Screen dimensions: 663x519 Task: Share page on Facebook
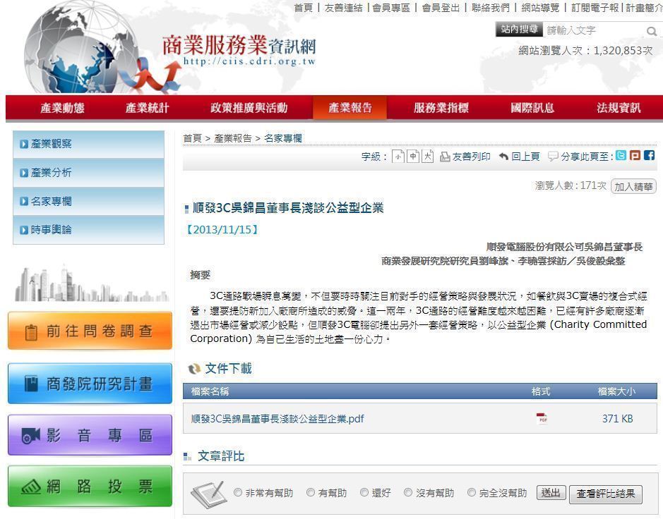tap(649, 156)
